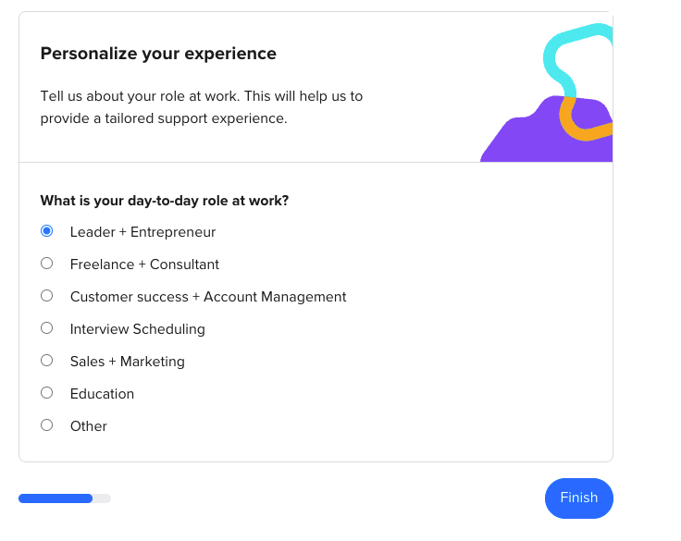Click the 'Leader + Entrepreneur' label text

click(x=142, y=232)
